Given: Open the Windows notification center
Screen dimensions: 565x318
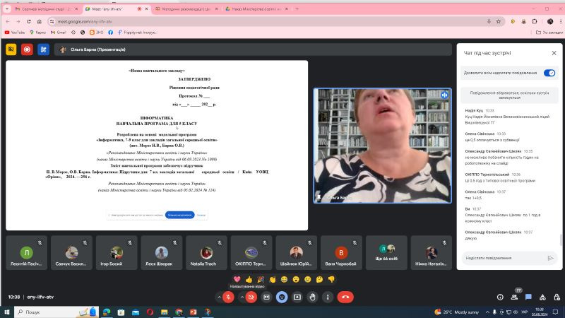Looking at the screenshot, I should (x=556, y=312).
